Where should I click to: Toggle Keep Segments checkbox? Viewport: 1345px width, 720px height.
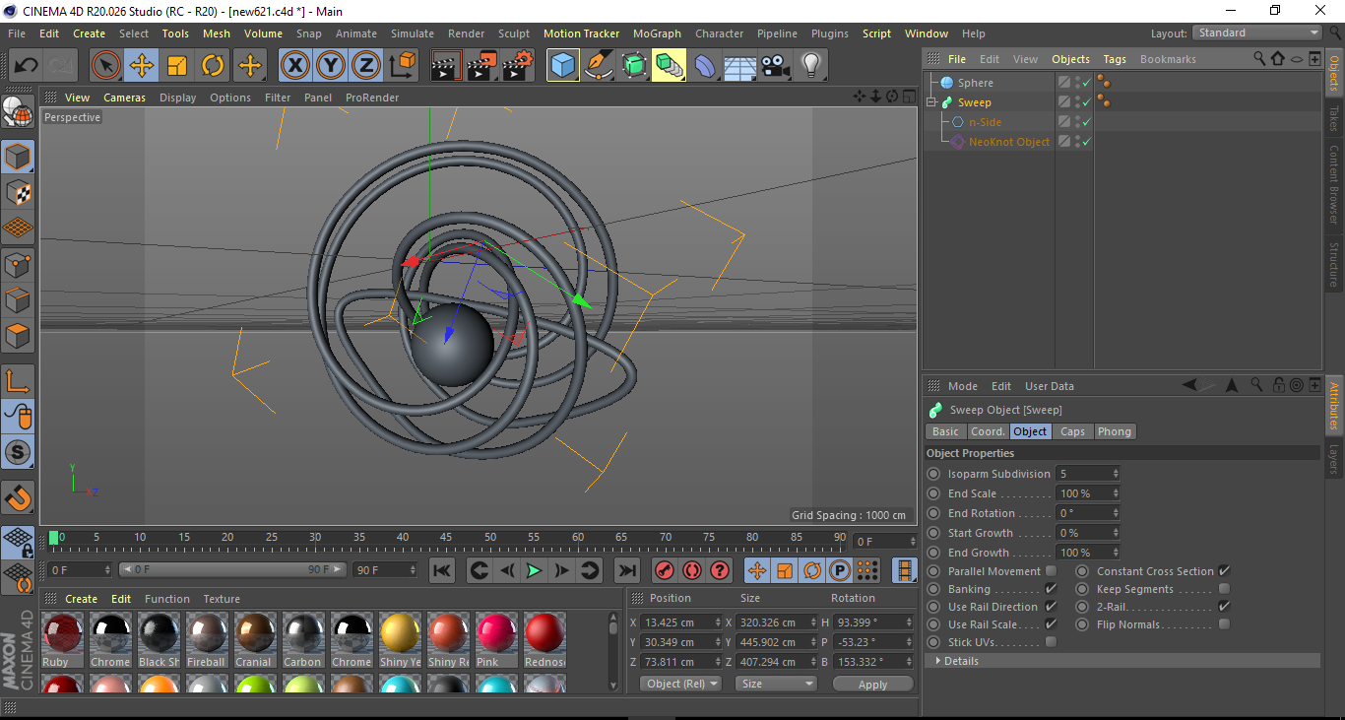[1224, 589]
